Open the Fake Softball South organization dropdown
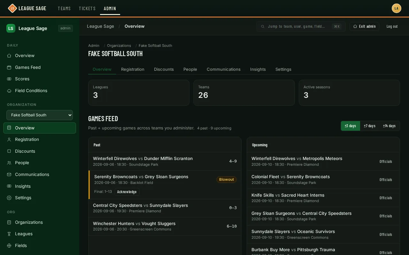This screenshot has height=255, width=409. pos(40,115)
